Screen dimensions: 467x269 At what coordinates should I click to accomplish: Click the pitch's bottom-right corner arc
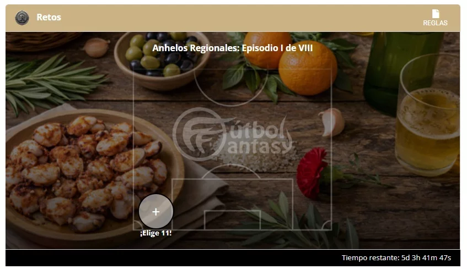click(x=327, y=225)
